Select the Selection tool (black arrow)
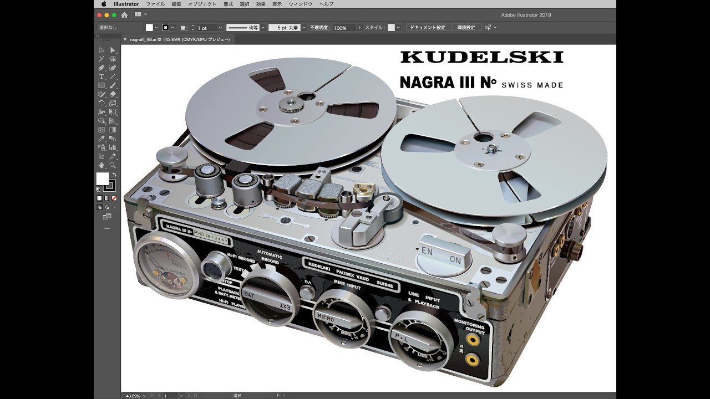The width and height of the screenshot is (710, 399). pyautogui.click(x=102, y=50)
